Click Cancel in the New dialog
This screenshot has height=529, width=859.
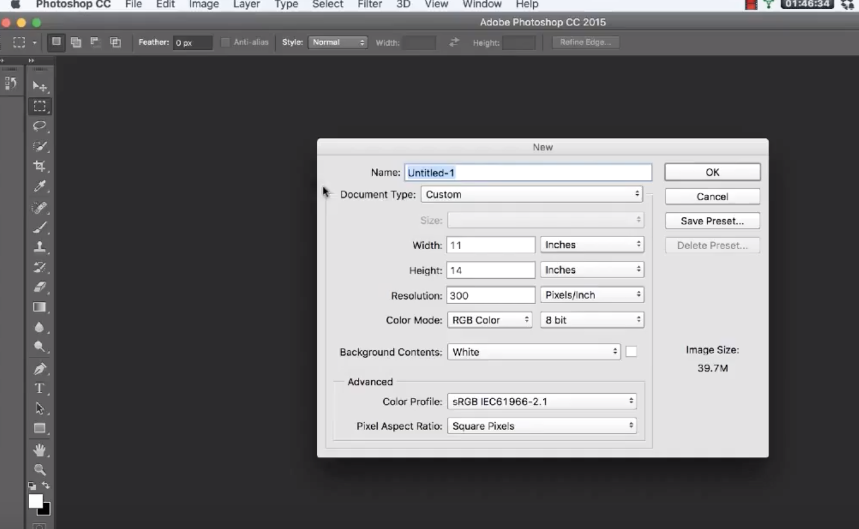(712, 197)
